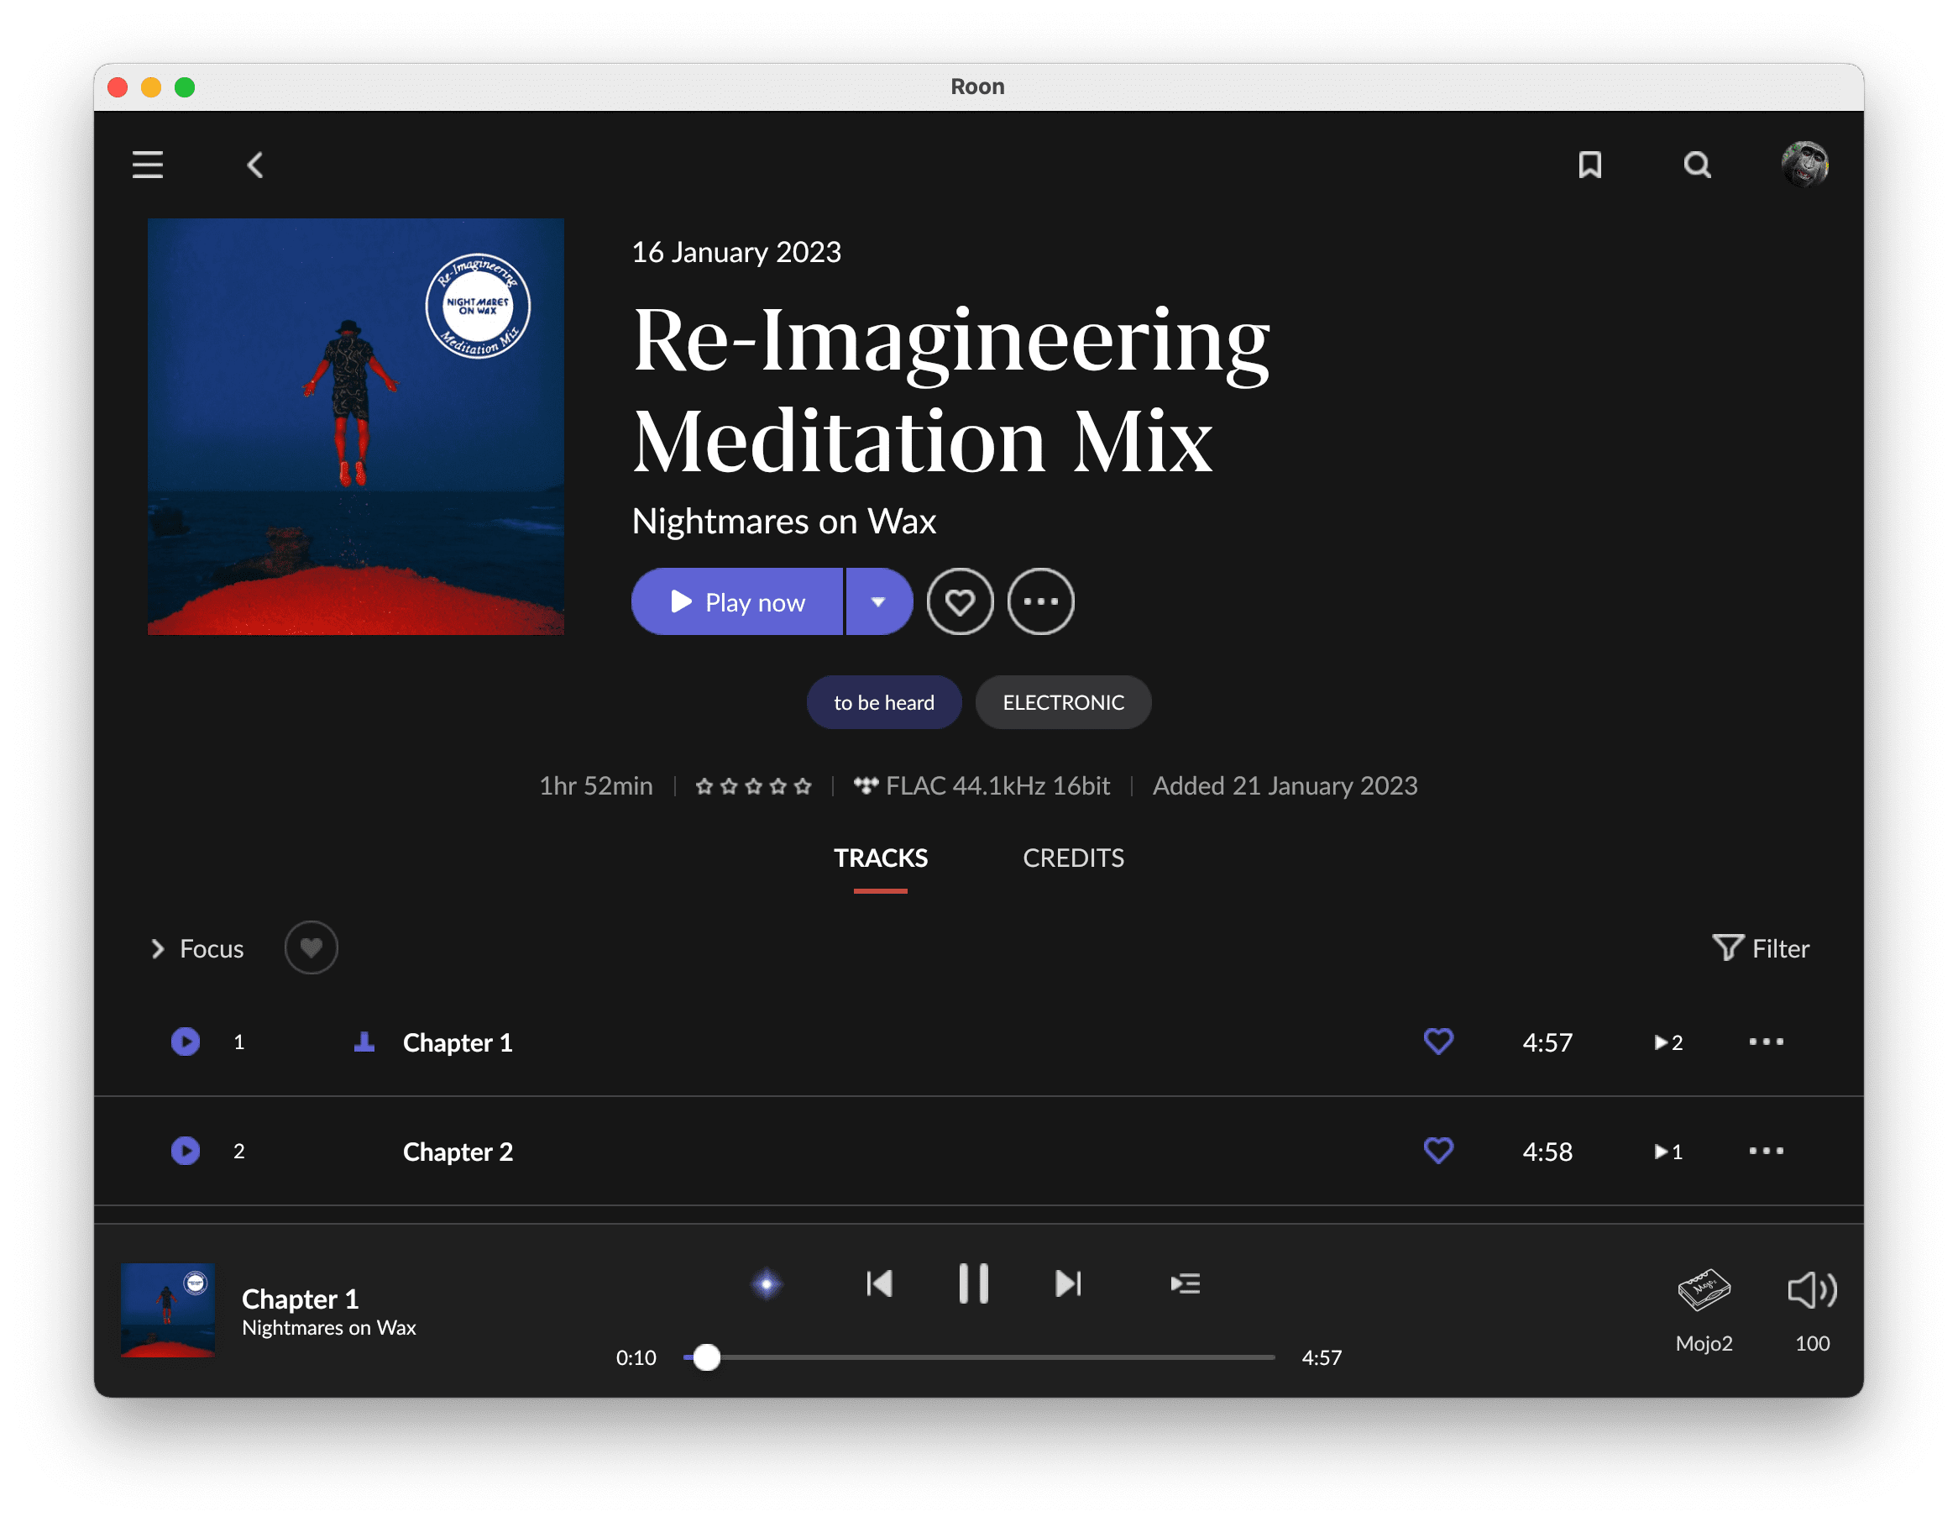Screen dimensions: 1958x1522
Task: Skip to the next track
Action: [x=1068, y=1284]
